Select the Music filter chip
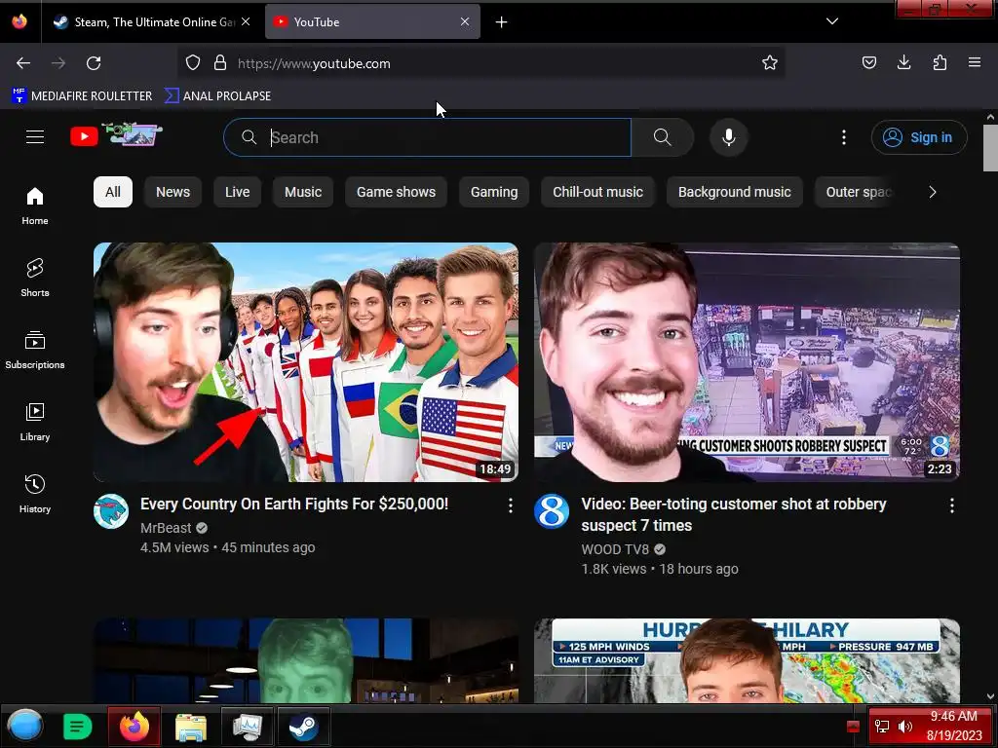This screenshot has height=748, width=998. tap(303, 192)
